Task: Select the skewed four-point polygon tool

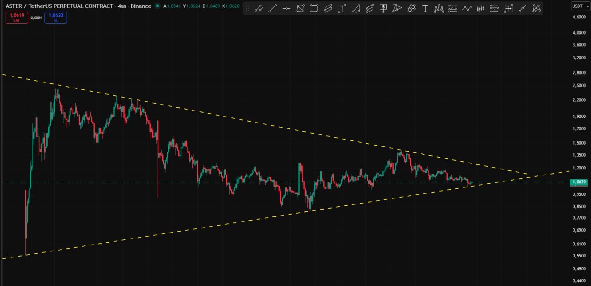Action: (x=300, y=8)
